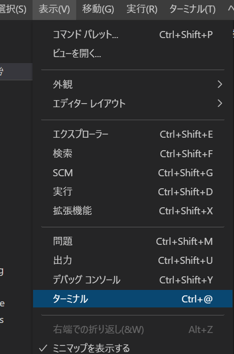Expand the エディター レイアウト submenu chevron
The image size is (234, 354).
click(220, 104)
